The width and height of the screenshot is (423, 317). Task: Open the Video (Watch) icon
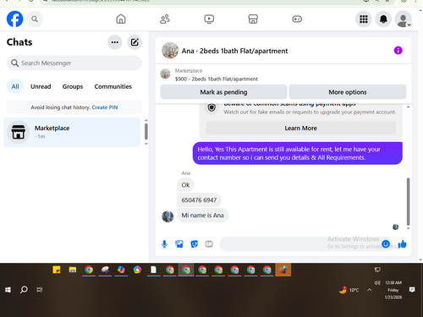click(209, 19)
